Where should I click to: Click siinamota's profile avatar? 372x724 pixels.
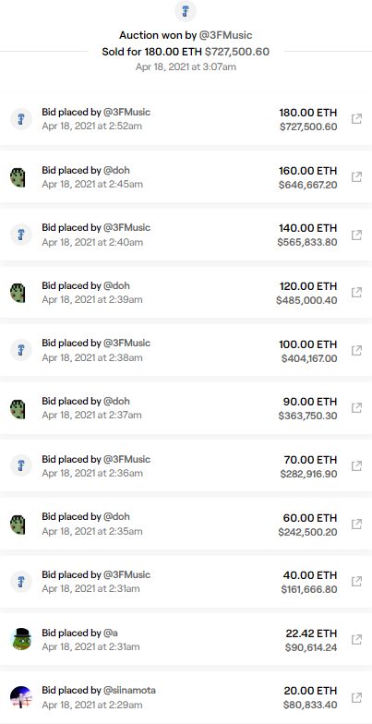[x=21, y=697]
